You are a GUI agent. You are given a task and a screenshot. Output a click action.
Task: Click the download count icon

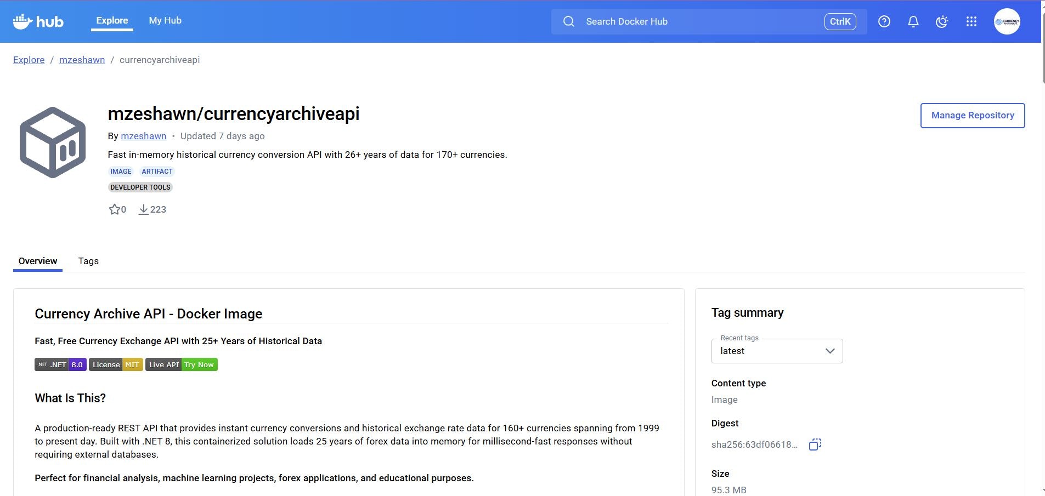[x=144, y=209]
